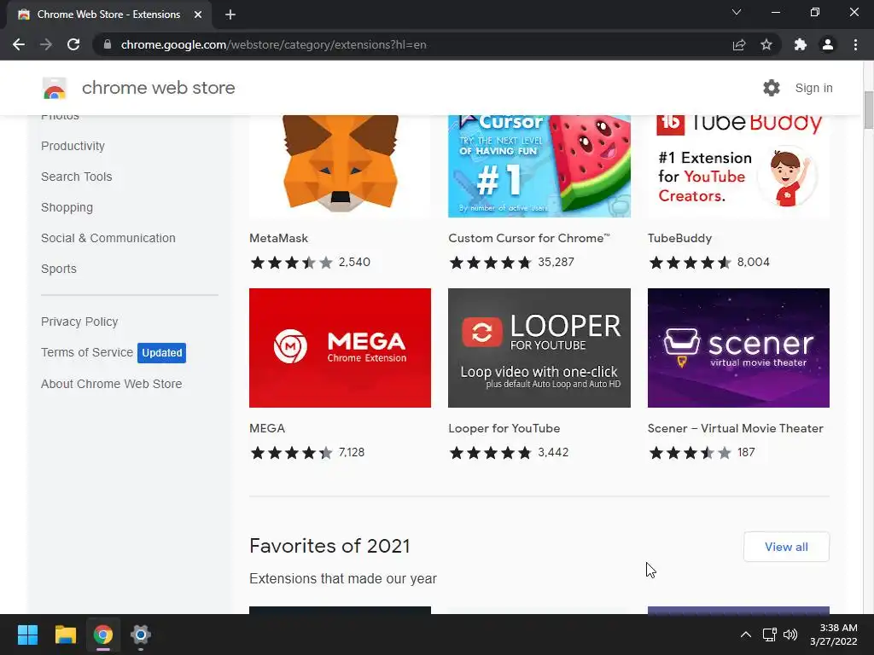The width and height of the screenshot is (874, 655).
Task: Open the TubeBuddy thumbnail
Action: pyautogui.click(x=738, y=166)
